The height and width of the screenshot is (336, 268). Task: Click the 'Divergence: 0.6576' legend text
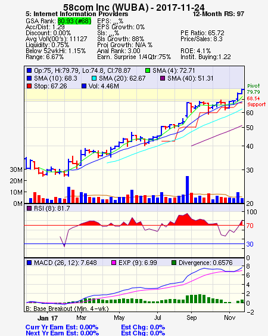tap(205, 263)
